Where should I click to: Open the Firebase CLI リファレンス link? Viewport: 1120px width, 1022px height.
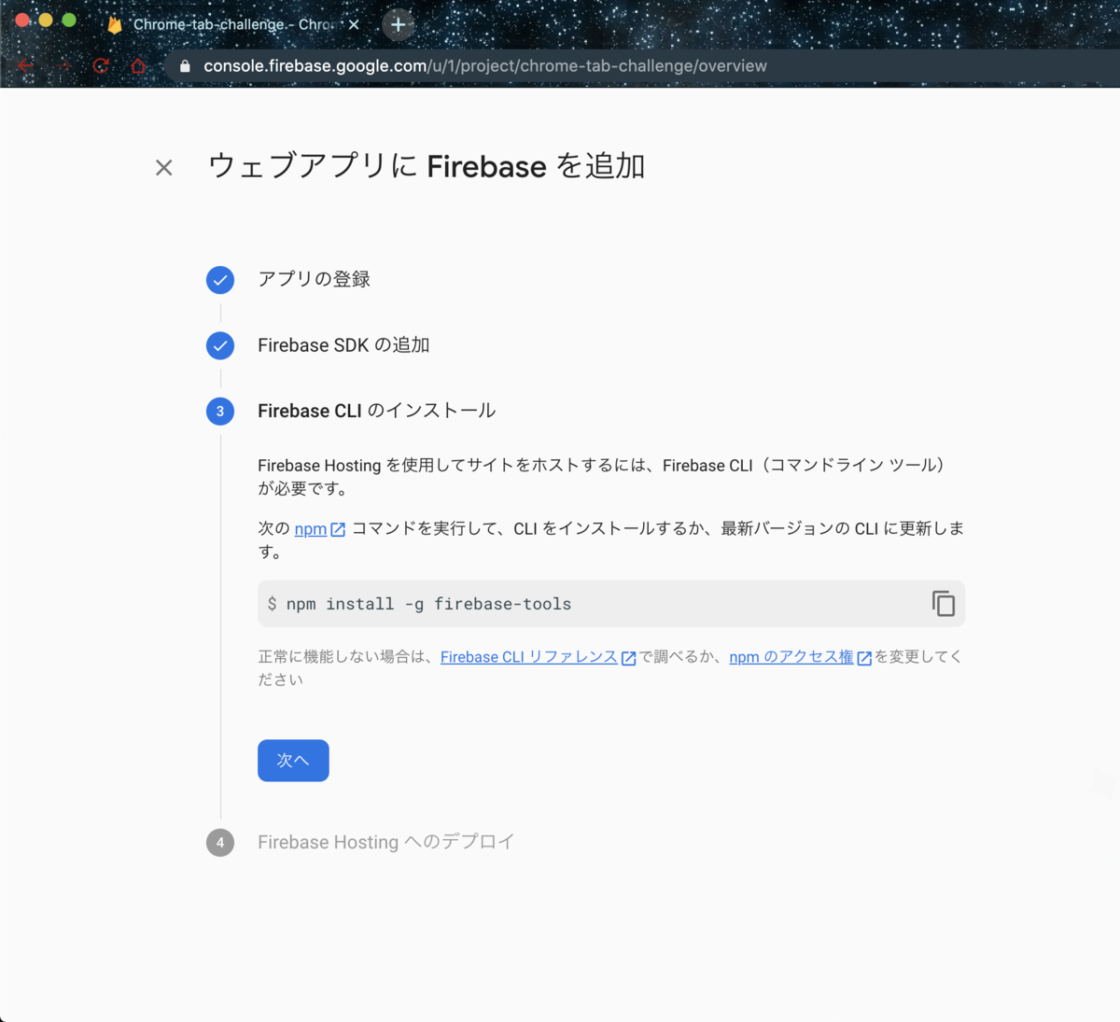point(529,657)
